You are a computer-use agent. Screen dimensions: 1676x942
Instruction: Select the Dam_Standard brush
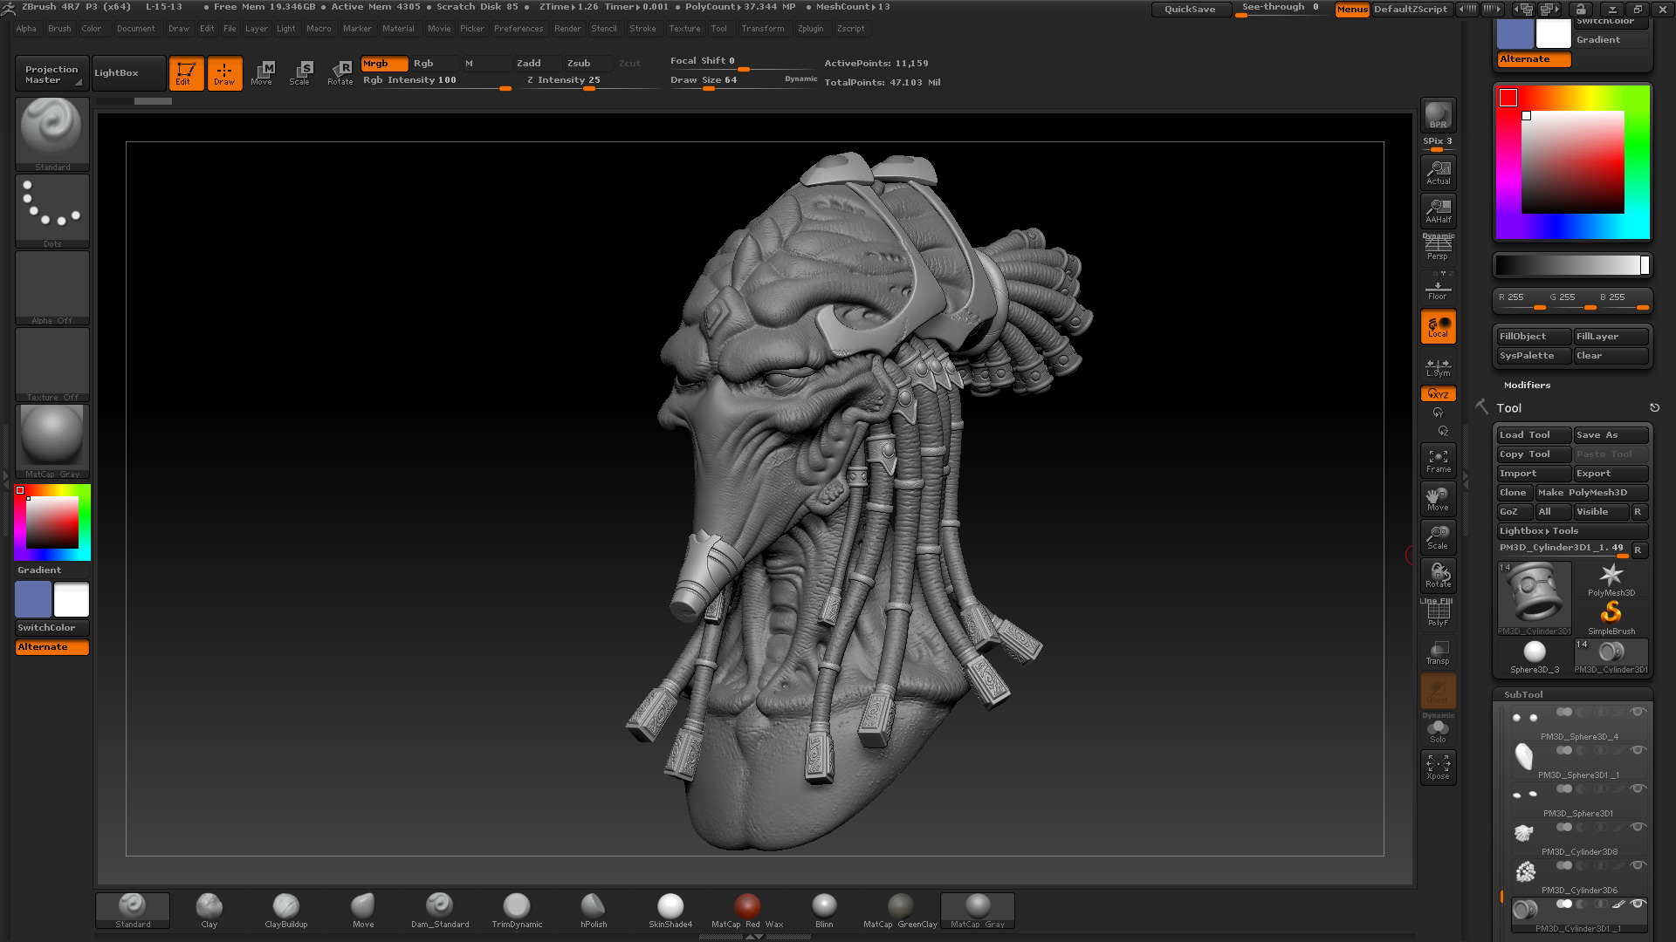[x=440, y=911]
